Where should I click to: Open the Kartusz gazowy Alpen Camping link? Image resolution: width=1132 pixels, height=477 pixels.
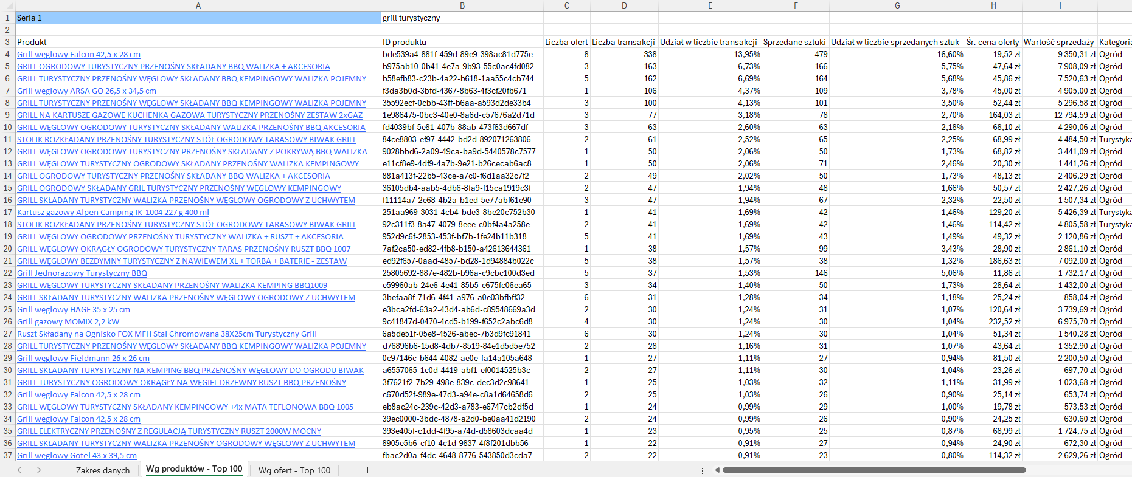(113, 212)
